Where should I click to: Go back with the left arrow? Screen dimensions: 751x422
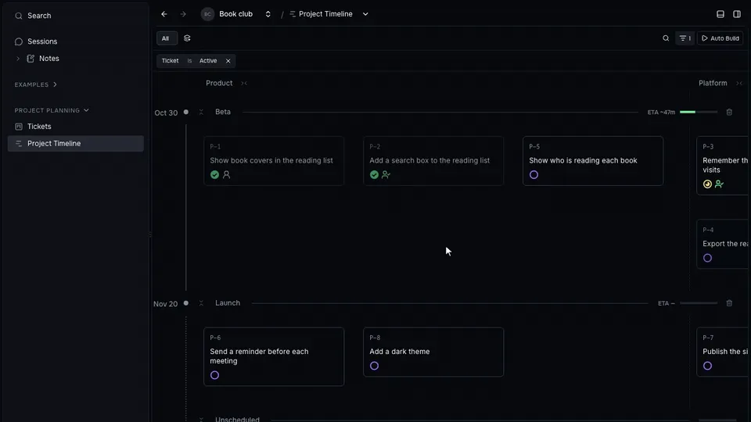[x=164, y=14]
